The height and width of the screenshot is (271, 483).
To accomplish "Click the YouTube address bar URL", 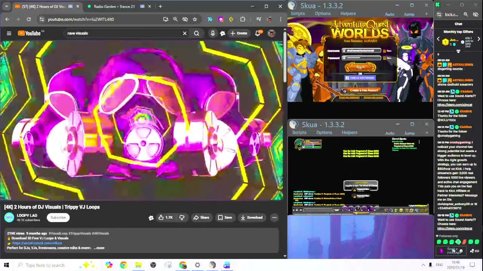I will click(x=81, y=19).
